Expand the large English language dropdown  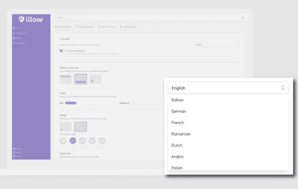tap(228, 88)
